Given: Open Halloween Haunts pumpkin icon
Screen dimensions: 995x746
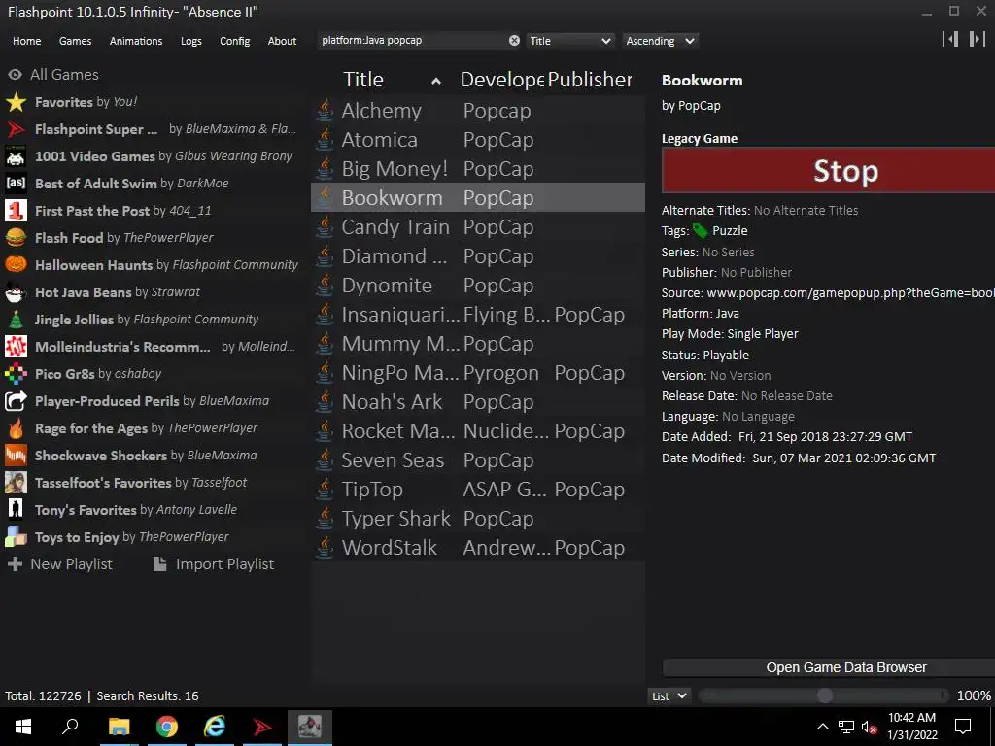Looking at the screenshot, I should click(x=16, y=265).
